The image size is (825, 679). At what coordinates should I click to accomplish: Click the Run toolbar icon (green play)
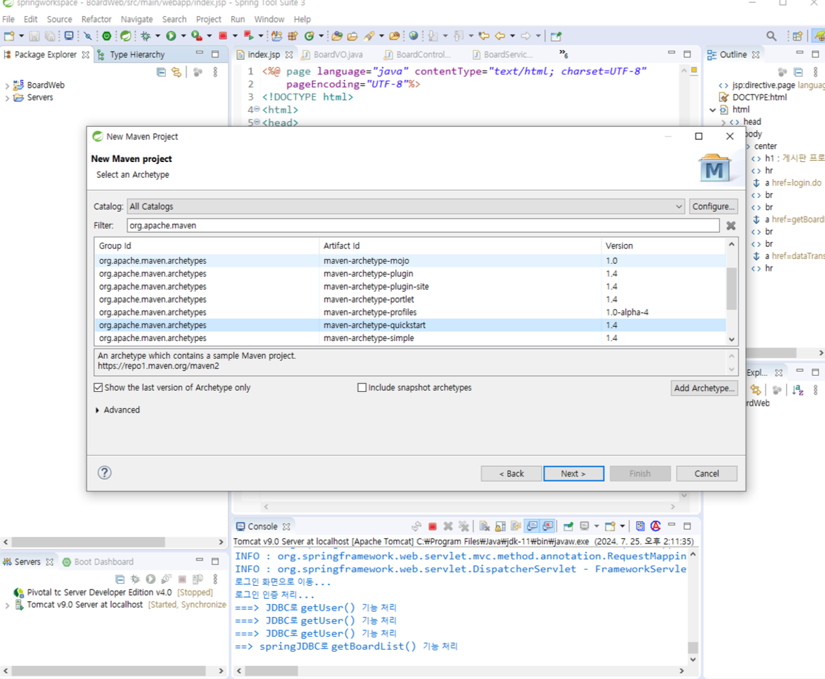(171, 36)
